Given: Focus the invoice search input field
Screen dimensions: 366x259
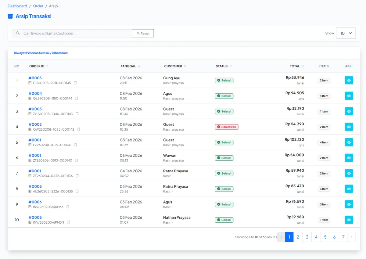Looking at the screenshot, I should [76, 33].
